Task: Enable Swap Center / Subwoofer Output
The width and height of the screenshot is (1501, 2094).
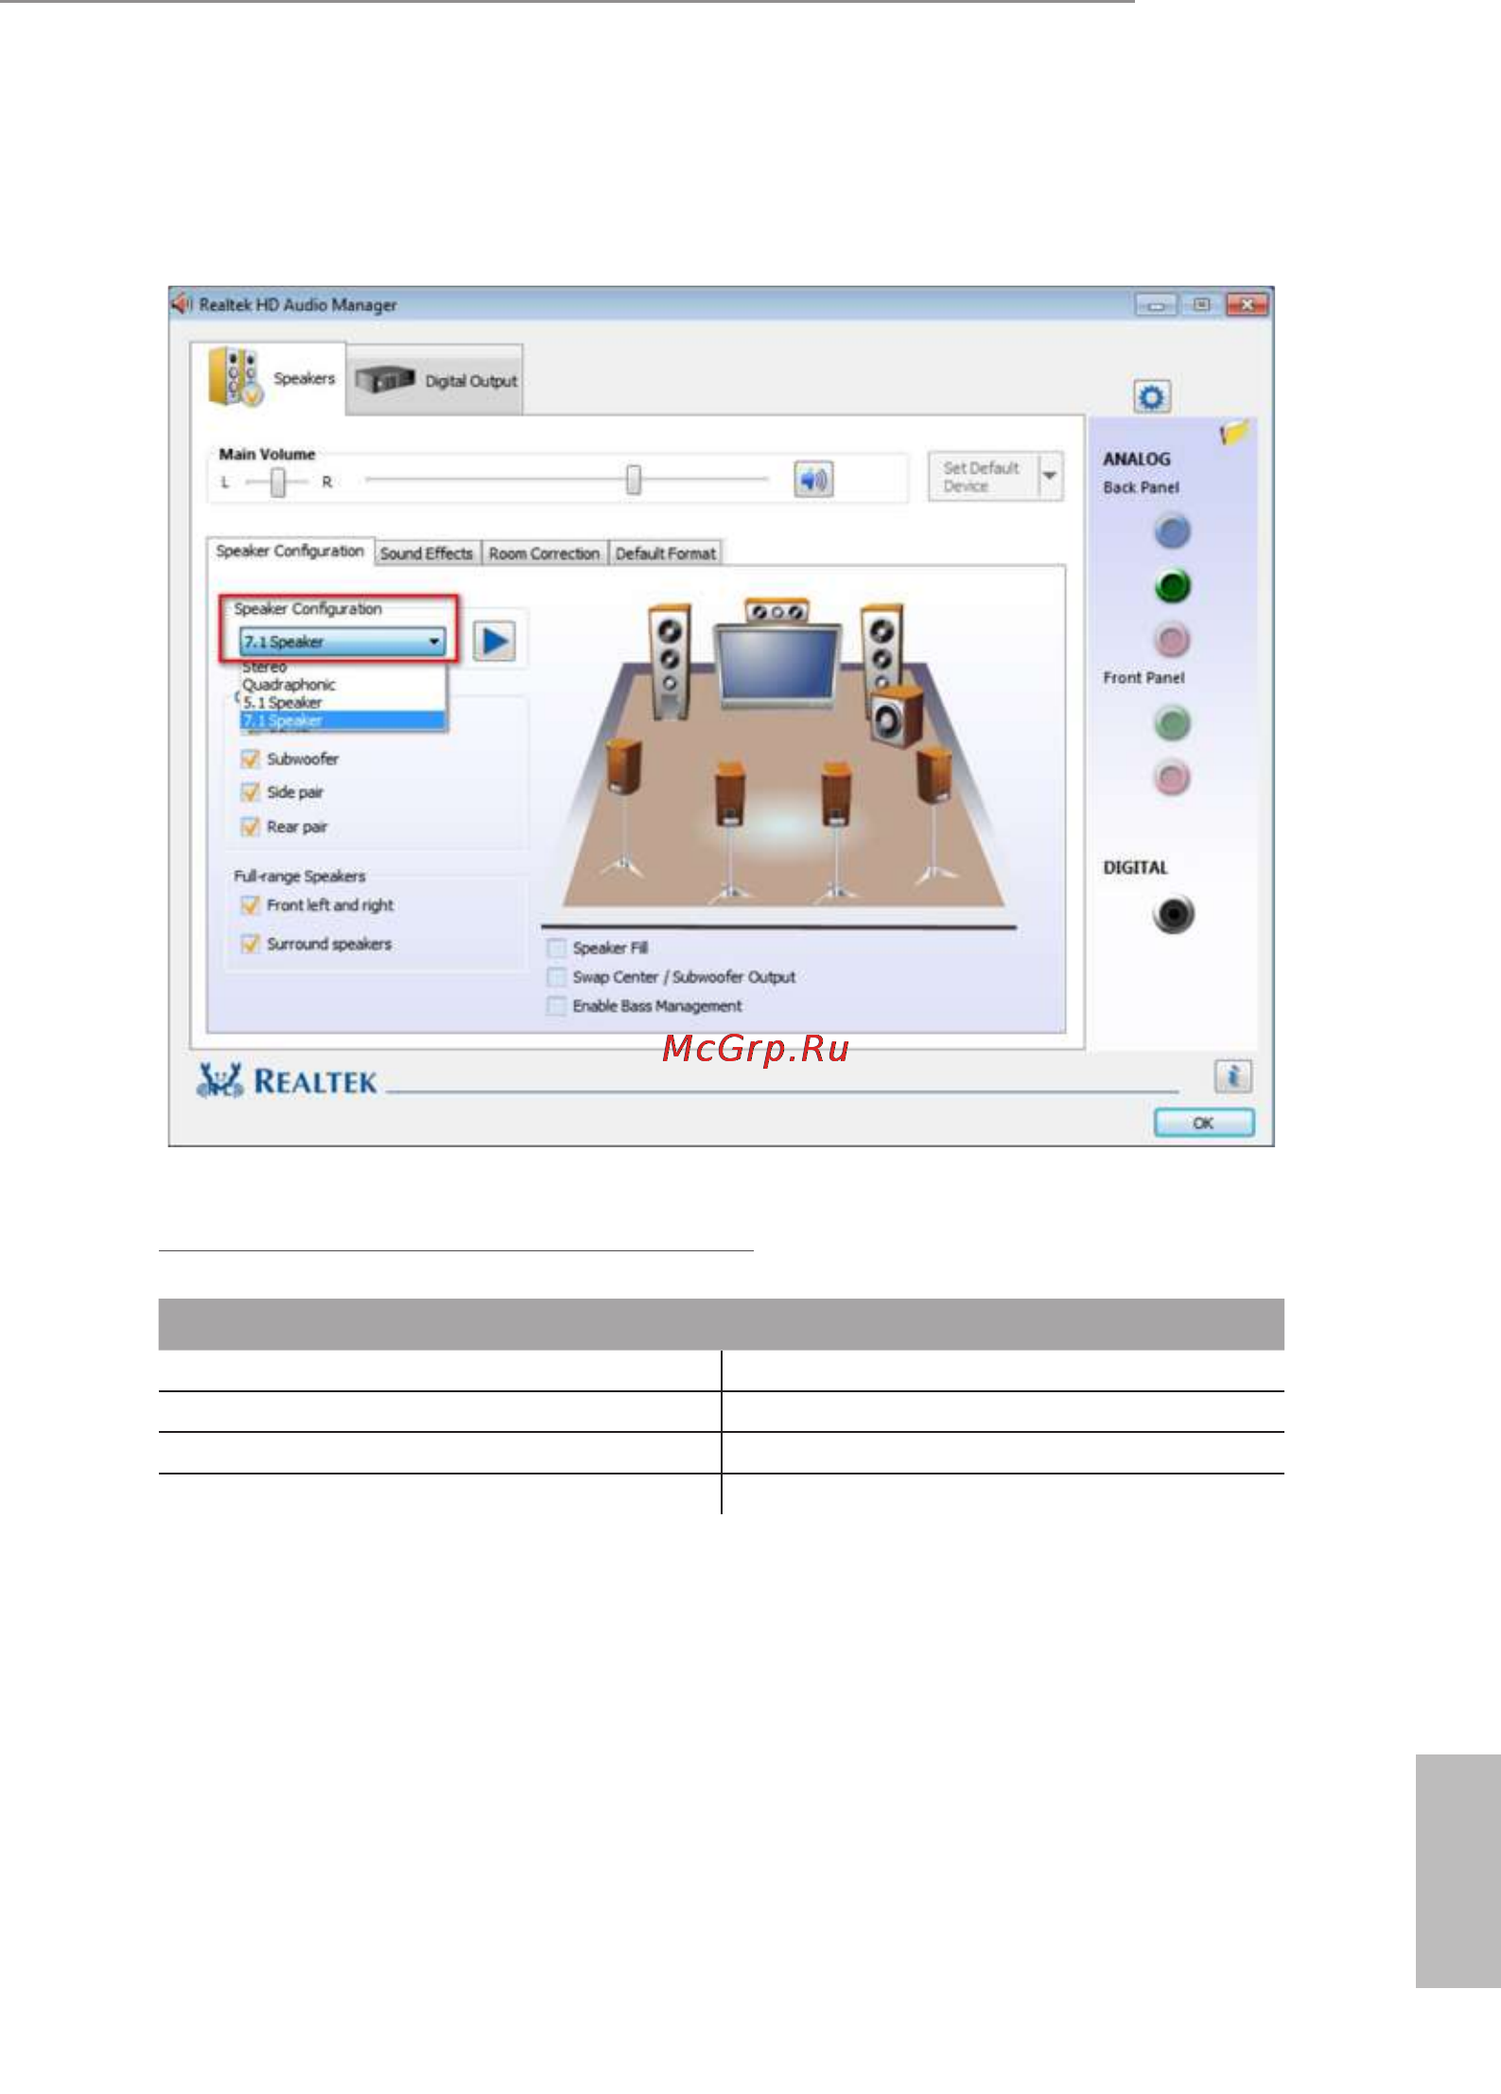Action: click(557, 977)
